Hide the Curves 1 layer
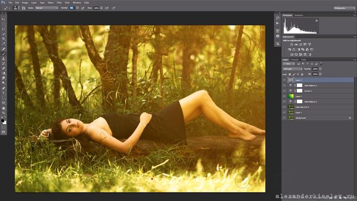The image size is (357, 201). (284, 91)
